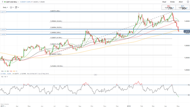Open the Order tab
The image size is (190, 107).
[172, 2]
